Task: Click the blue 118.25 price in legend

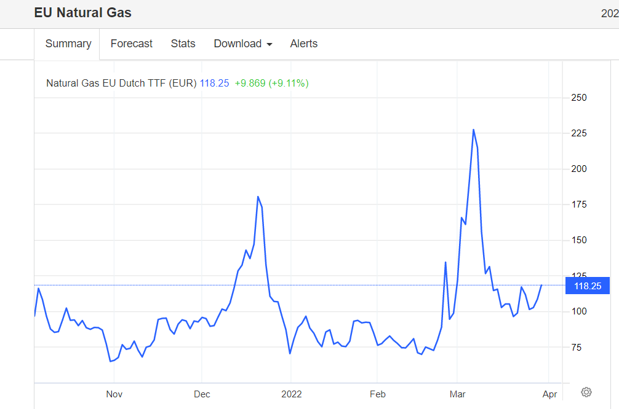Action: [x=214, y=83]
